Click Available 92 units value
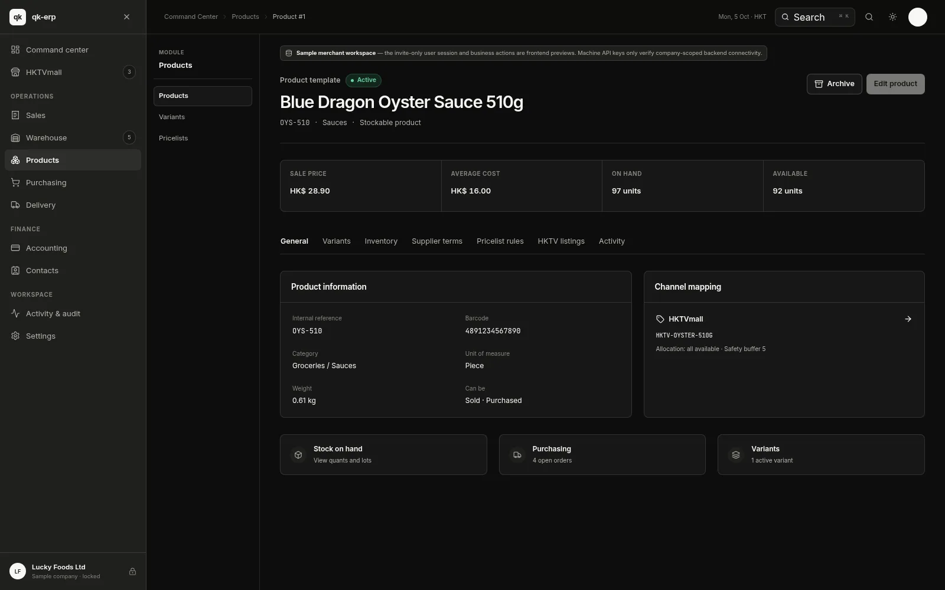The image size is (945, 590). tap(787, 191)
